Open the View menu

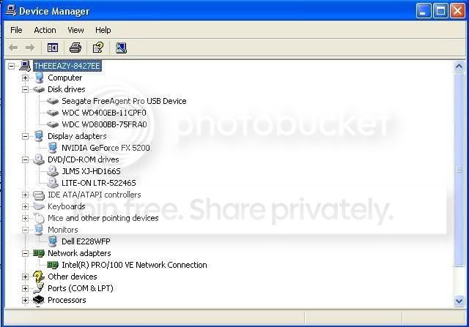(x=75, y=30)
